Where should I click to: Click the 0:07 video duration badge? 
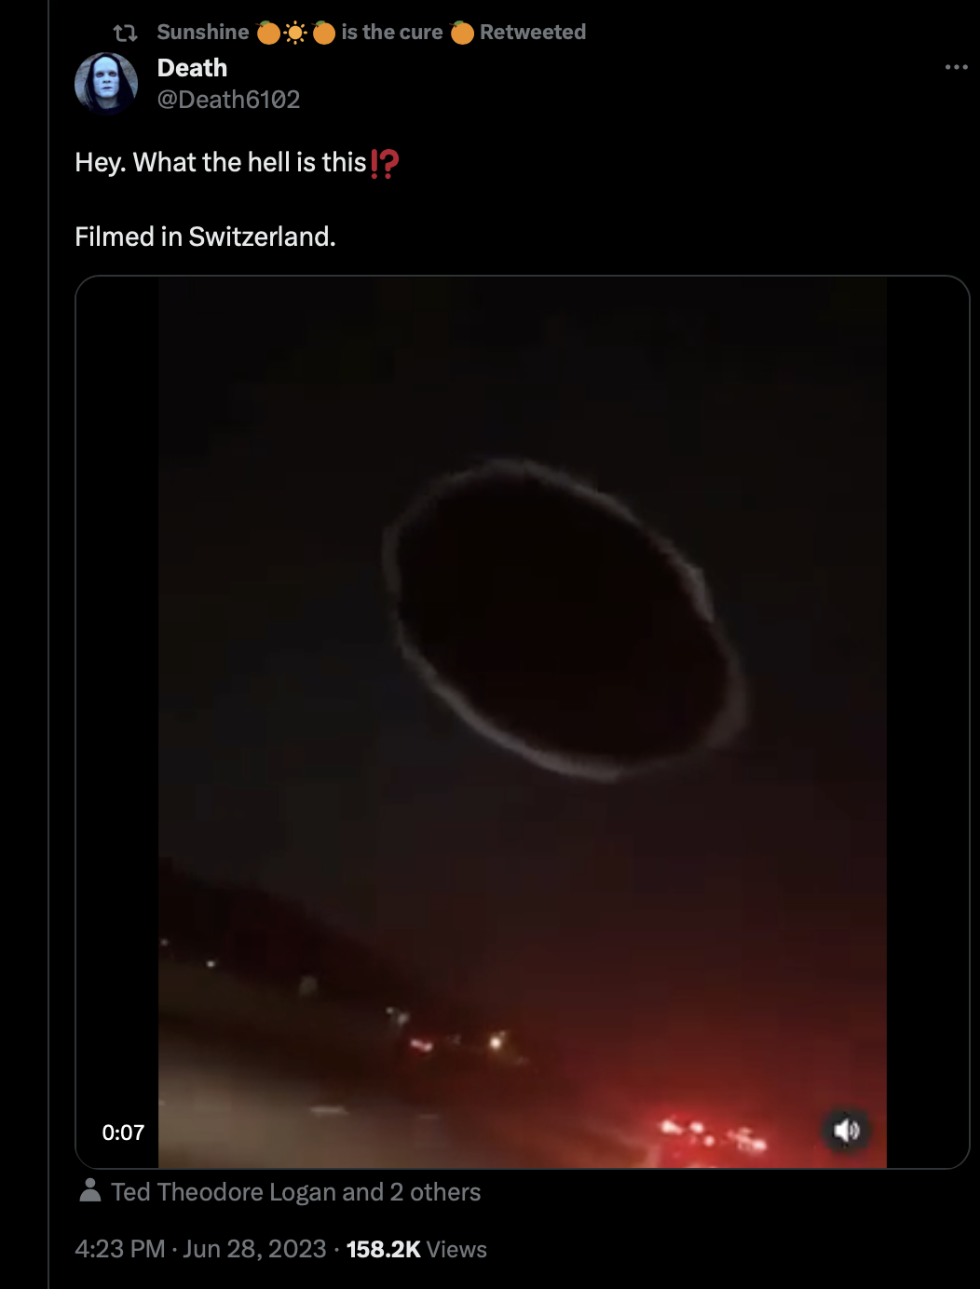coord(123,1133)
